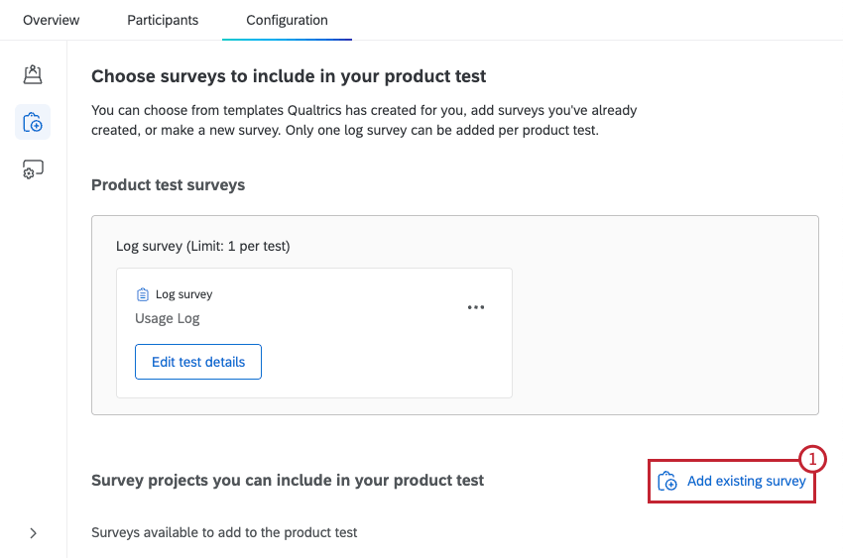Switch to the Overview tab
The height and width of the screenshot is (558, 843).
coord(51,20)
